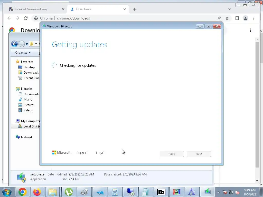Click muted volume tray icon
The height and width of the screenshot is (197, 263).
237,192
